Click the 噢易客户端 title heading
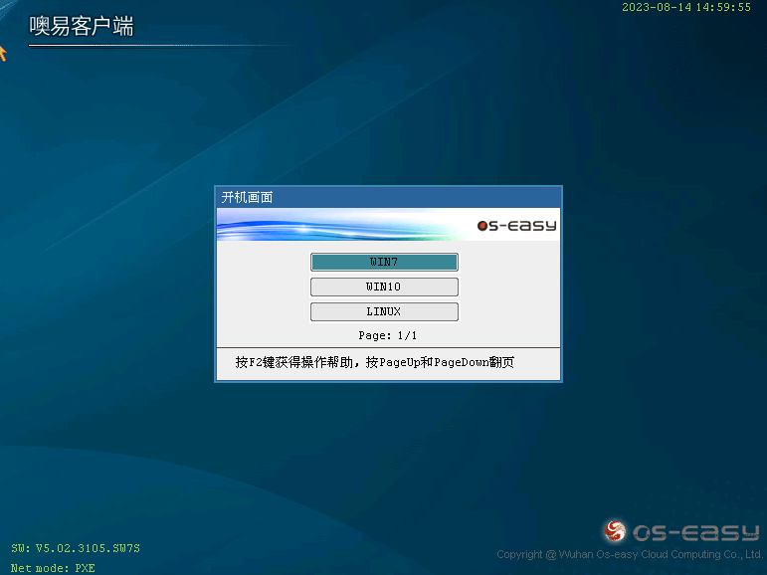The height and width of the screenshot is (575, 767). (x=82, y=27)
